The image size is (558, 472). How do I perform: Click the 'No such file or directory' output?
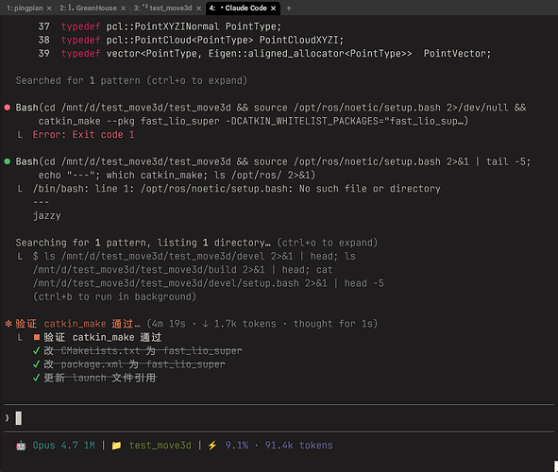(370, 189)
